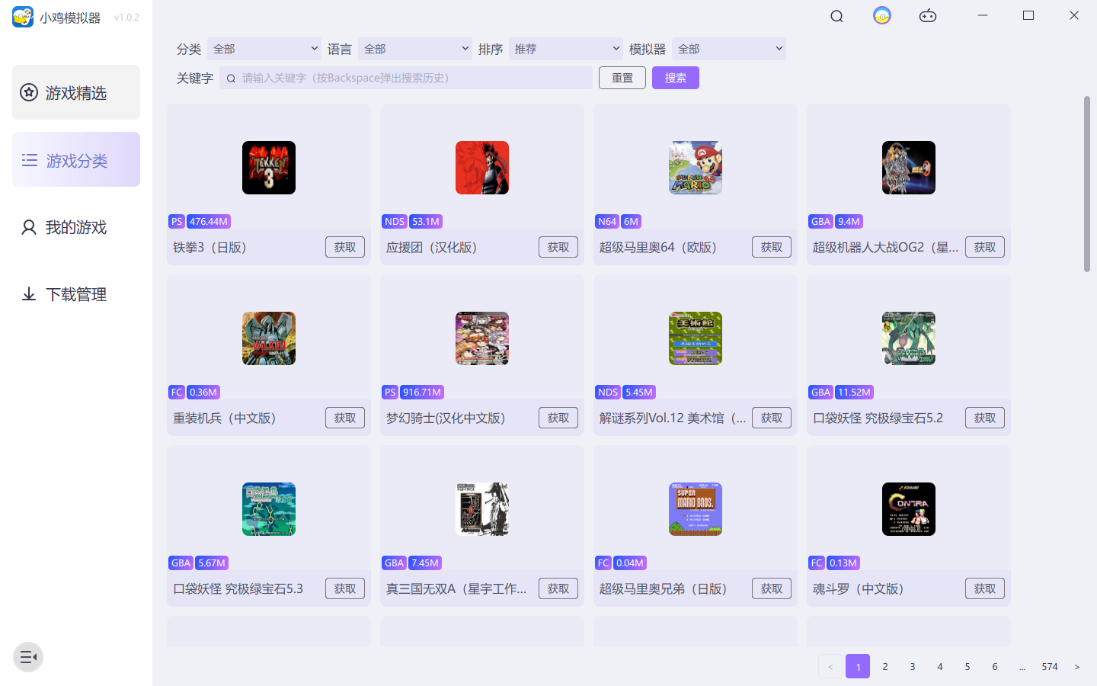This screenshot has width=1097, height=686.
Task: Go to page 2 of results
Action: click(885, 666)
